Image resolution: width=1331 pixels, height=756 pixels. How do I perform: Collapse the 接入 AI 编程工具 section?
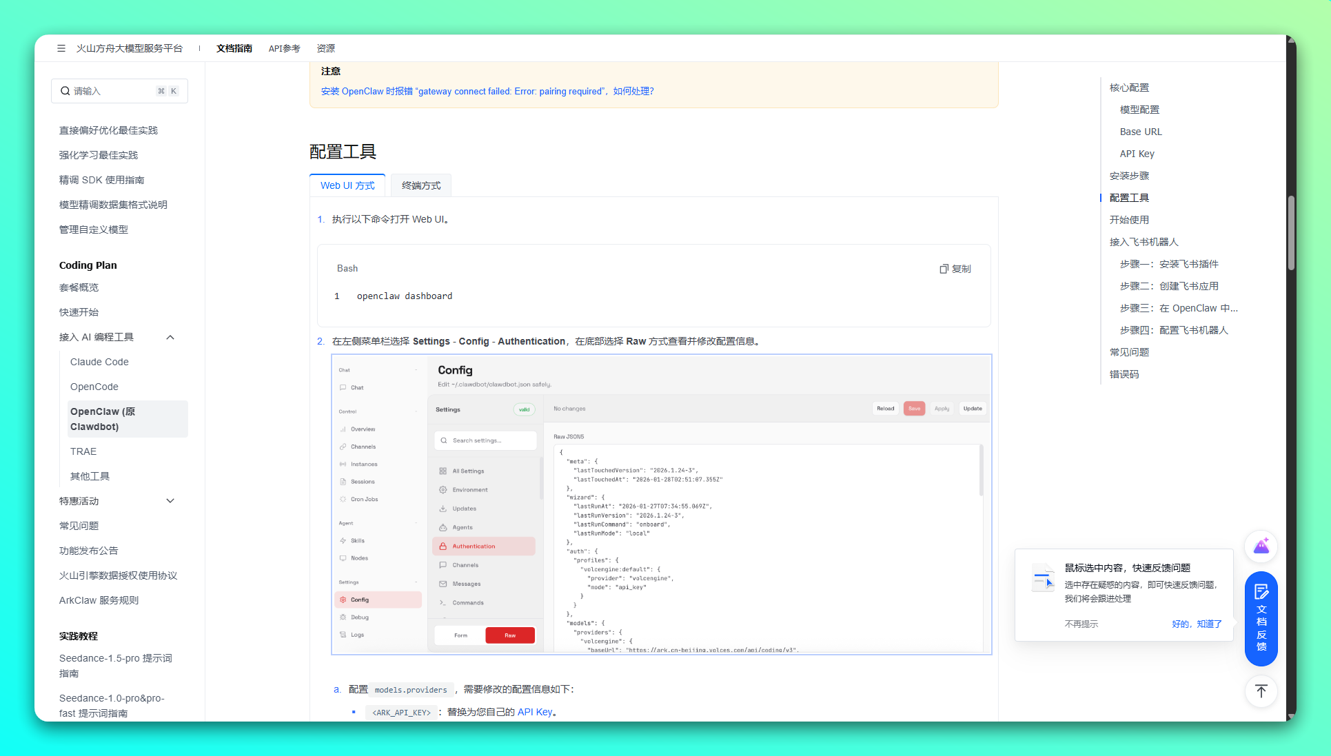pyautogui.click(x=170, y=337)
